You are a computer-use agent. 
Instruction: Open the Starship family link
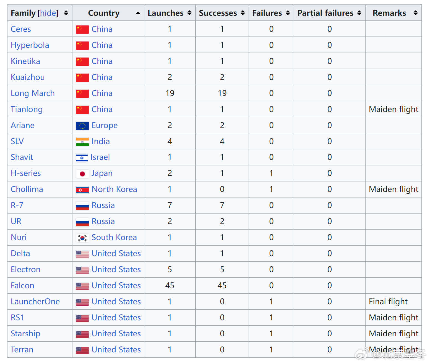[25, 334]
